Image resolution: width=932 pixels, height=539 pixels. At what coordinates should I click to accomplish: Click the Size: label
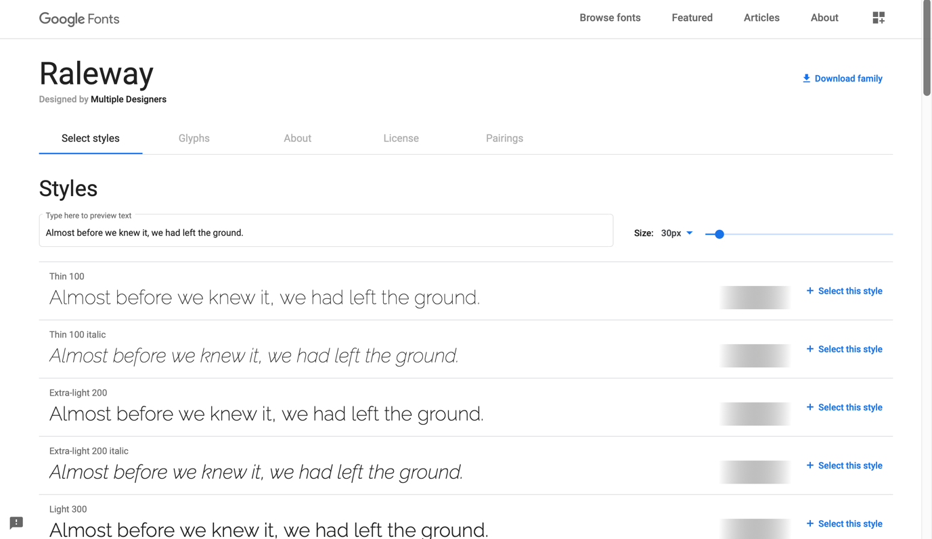click(644, 233)
